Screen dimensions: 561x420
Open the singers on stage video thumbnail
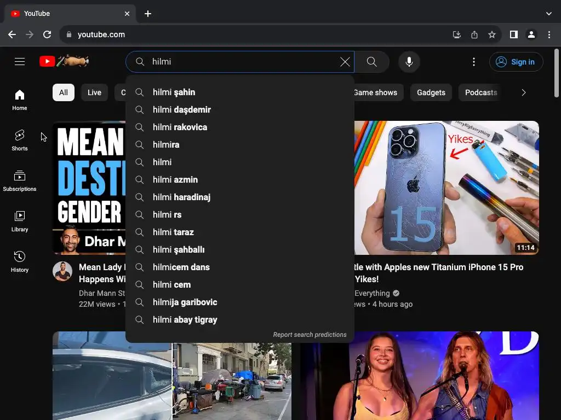coord(420,376)
